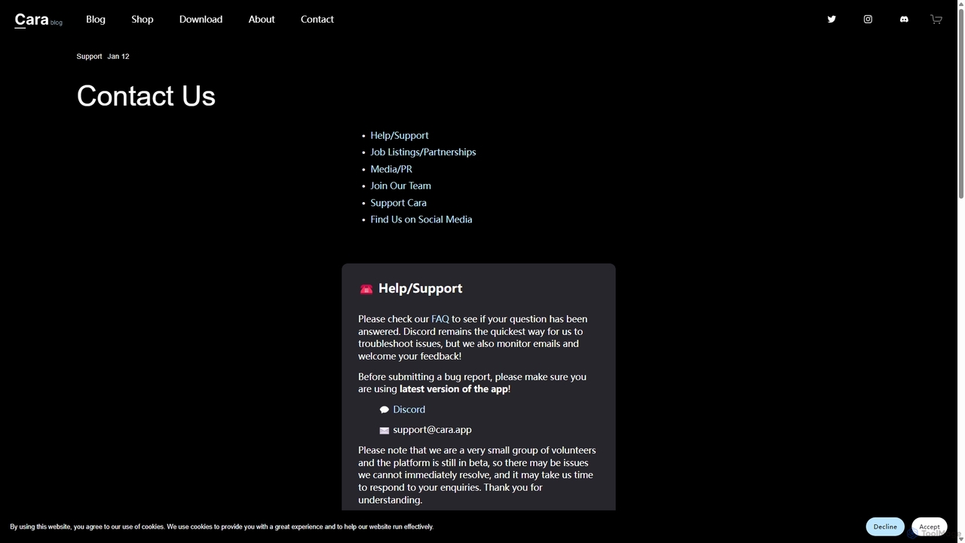Go to the Download page

201,20
